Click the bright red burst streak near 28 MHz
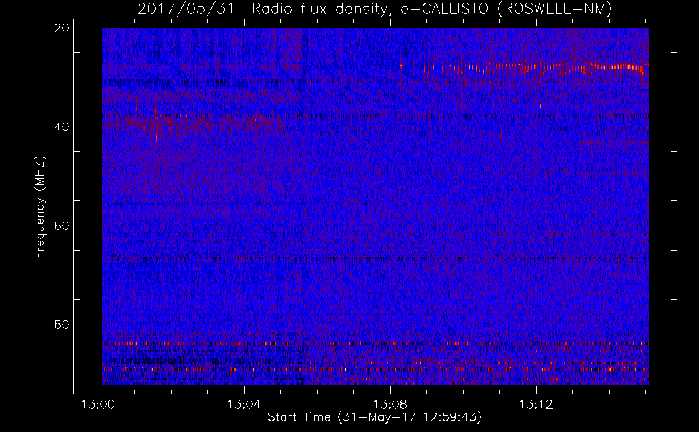 click(524, 68)
